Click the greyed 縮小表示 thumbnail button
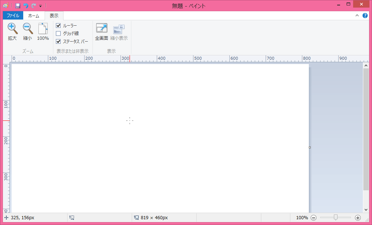The image size is (372, 225). coord(119,32)
